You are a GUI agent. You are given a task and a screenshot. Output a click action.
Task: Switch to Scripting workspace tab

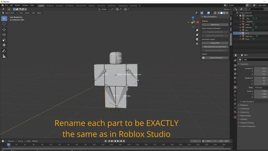pyautogui.click(x=133, y=5)
